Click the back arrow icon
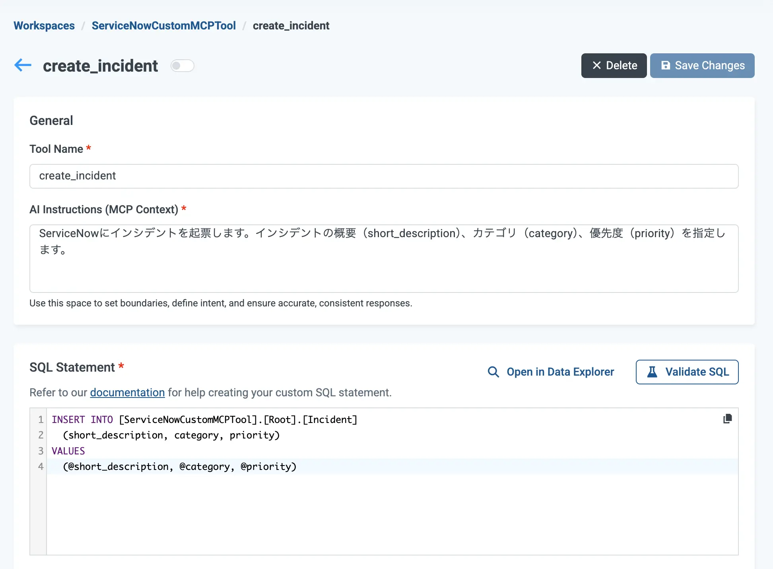 23,65
